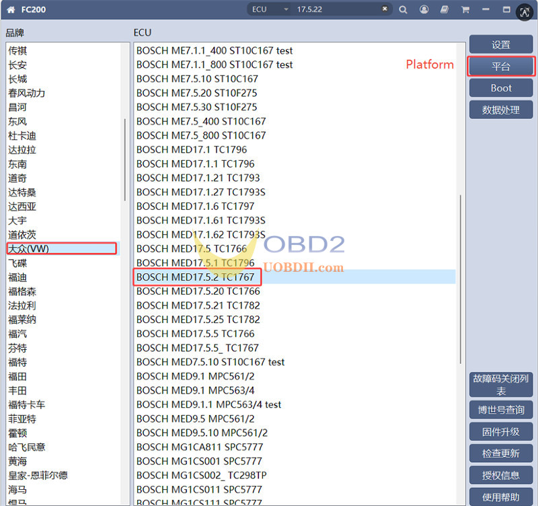
Task: Open the 故障码关闭列表 button
Action: click(501, 384)
